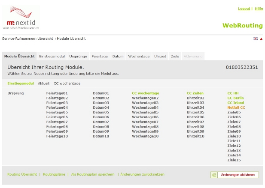
Task: Select the CC Berlin target
Action: click(235, 98)
